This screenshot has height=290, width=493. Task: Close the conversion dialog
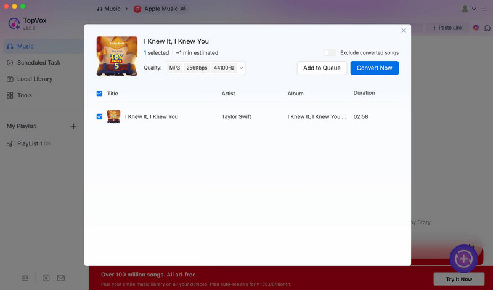click(x=404, y=30)
